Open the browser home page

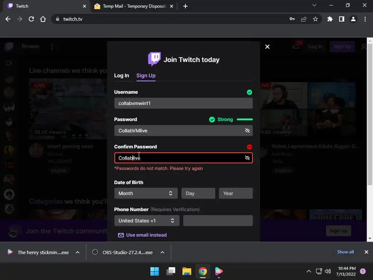(x=43, y=19)
